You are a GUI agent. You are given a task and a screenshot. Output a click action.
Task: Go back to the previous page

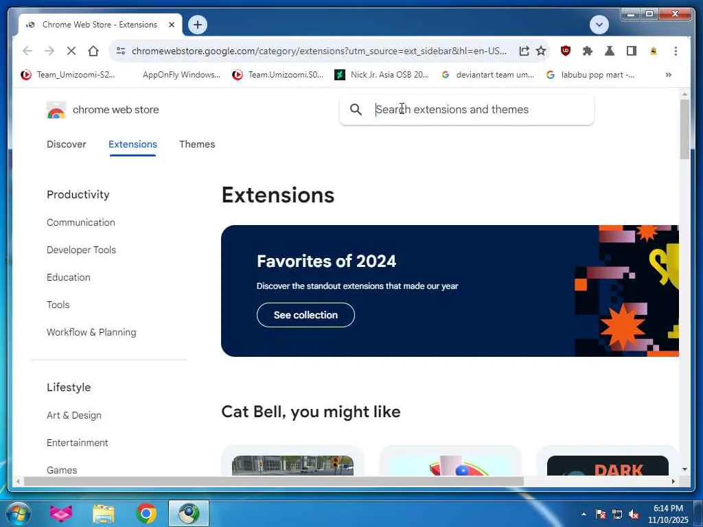coord(27,51)
